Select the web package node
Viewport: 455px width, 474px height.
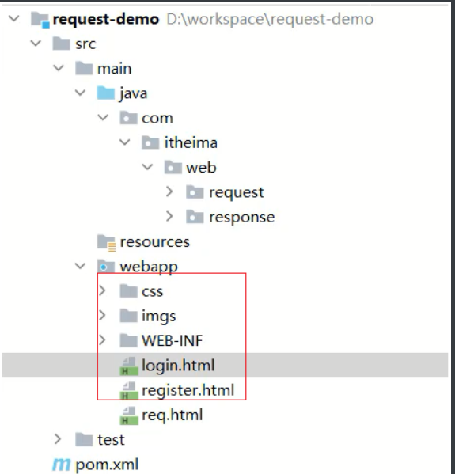click(x=191, y=167)
